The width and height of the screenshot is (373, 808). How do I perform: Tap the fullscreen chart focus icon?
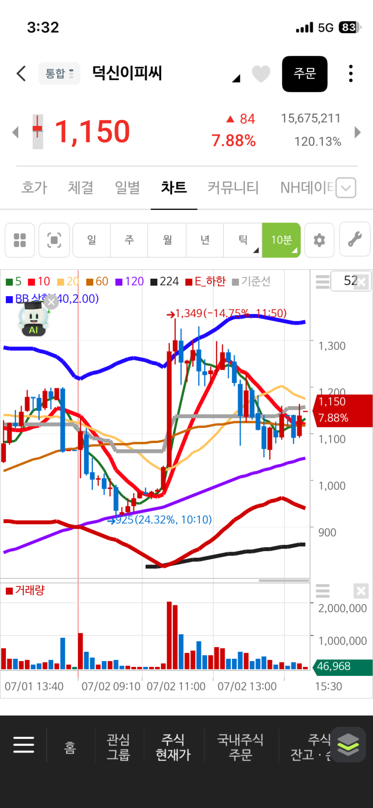(x=54, y=240)
